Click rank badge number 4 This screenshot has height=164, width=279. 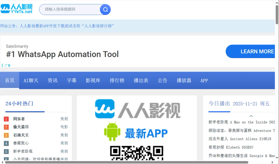point(6,143)
